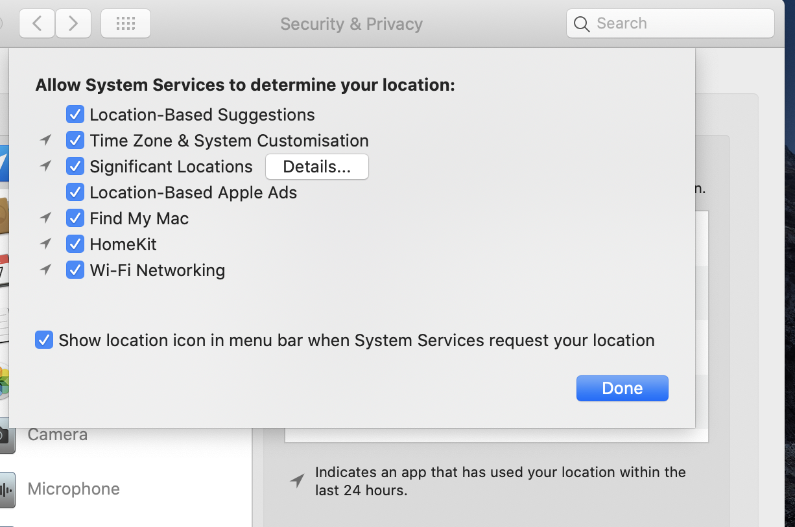Show all preferences grid icon
Screen dimensions: 795x527
tap(126, 24)
